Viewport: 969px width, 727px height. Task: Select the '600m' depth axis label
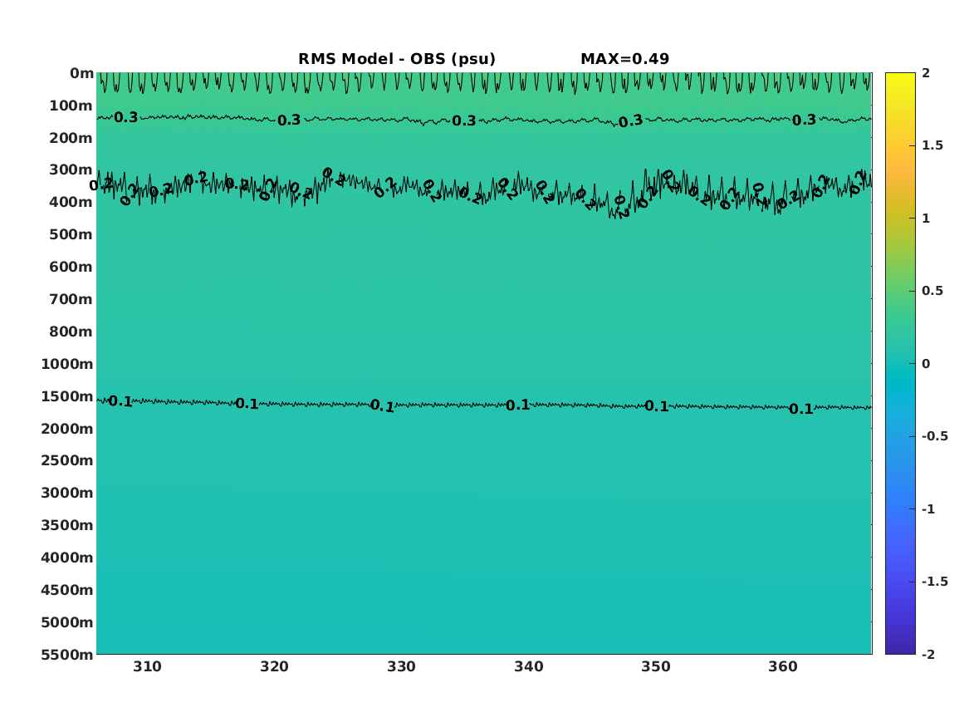[x=71, y=267]
